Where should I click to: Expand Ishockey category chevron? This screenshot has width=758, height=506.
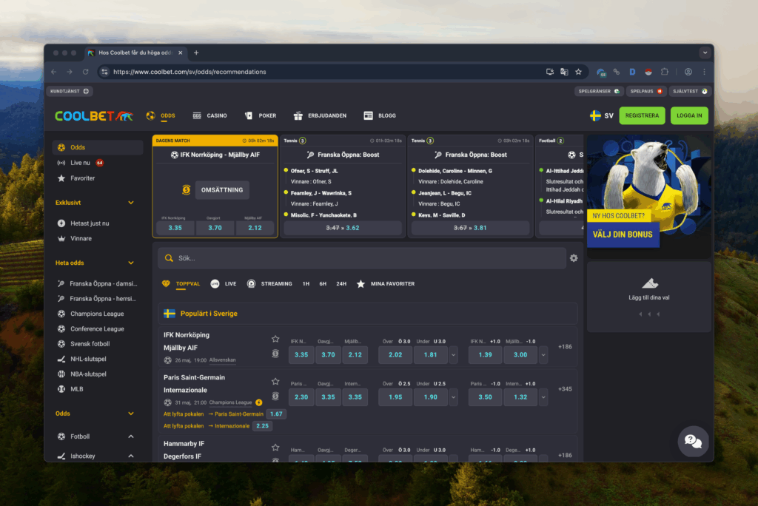coord(130,456)
